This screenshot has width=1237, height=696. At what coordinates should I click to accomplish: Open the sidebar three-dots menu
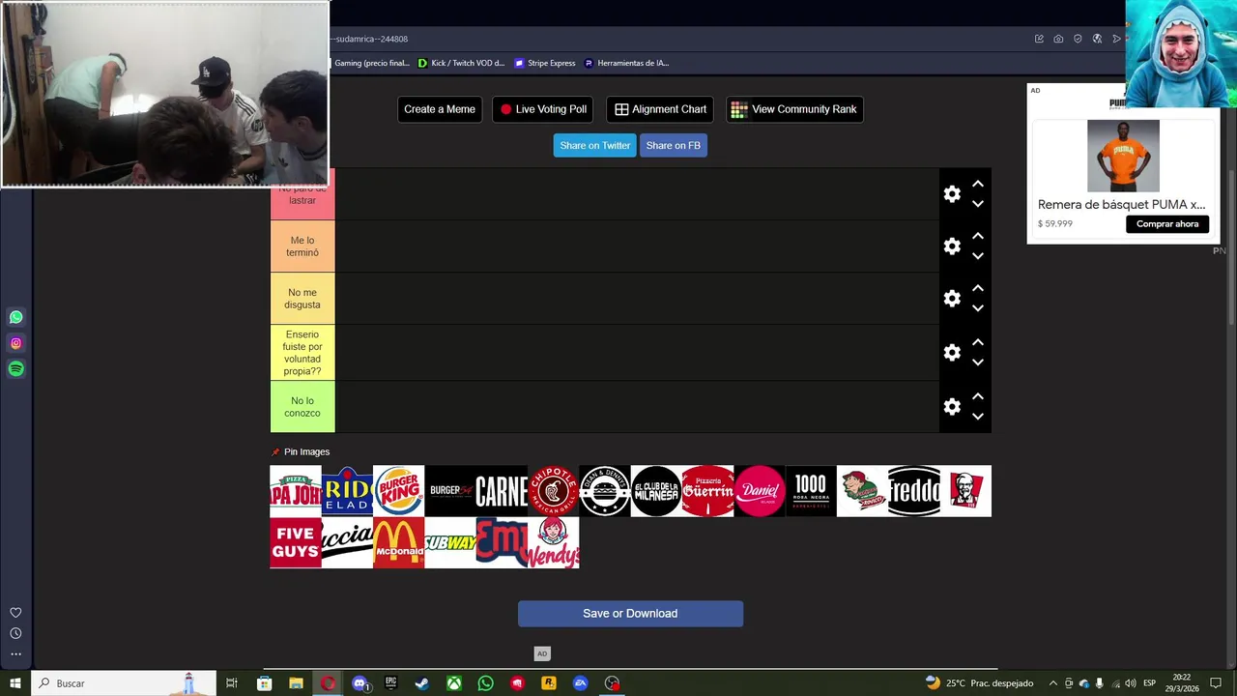pos(15,654)
